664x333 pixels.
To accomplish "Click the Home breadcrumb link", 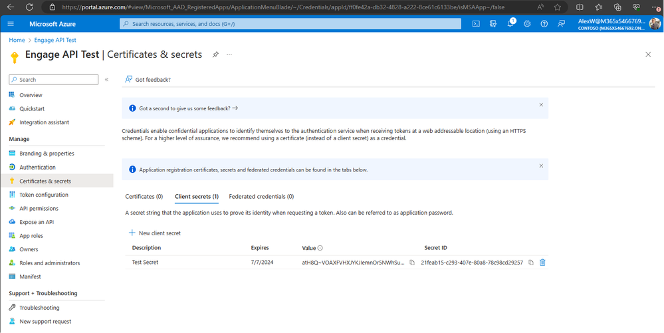I will pyautogui.click(x=17, y=40).
